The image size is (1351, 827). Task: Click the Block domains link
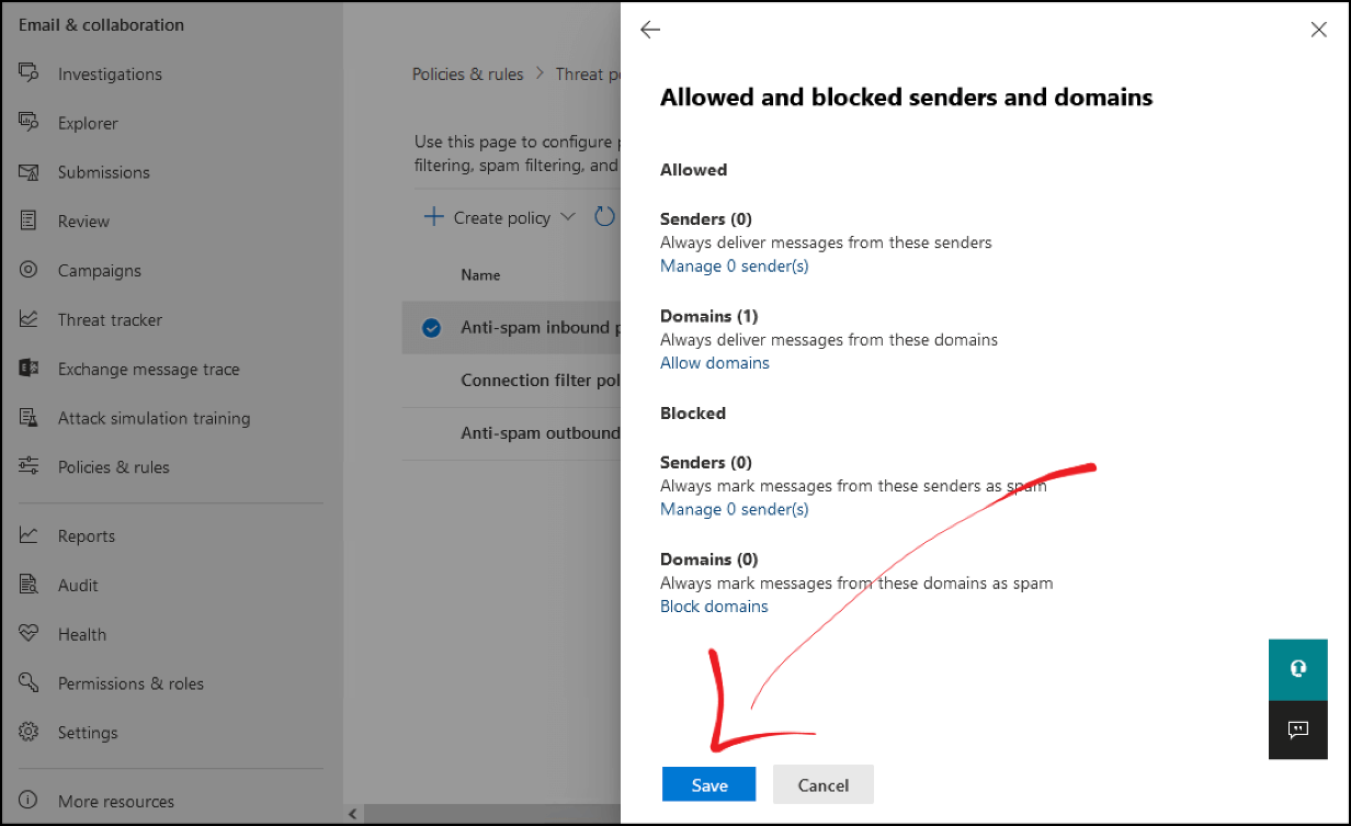point(714,606)
